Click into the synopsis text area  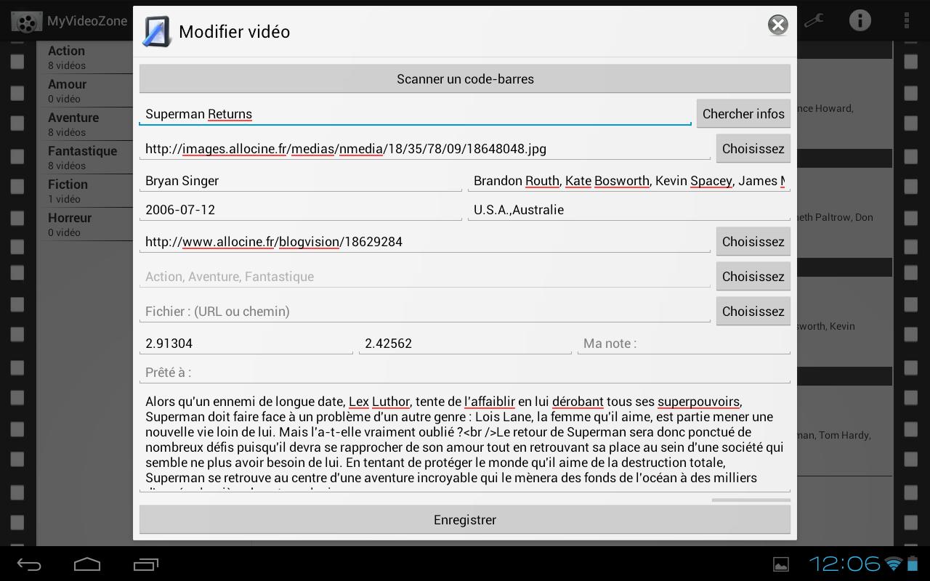coord(465,441)
